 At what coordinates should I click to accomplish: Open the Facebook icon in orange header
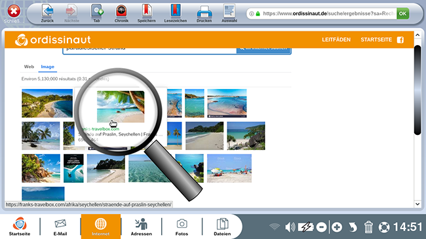[x=400, y=40]
